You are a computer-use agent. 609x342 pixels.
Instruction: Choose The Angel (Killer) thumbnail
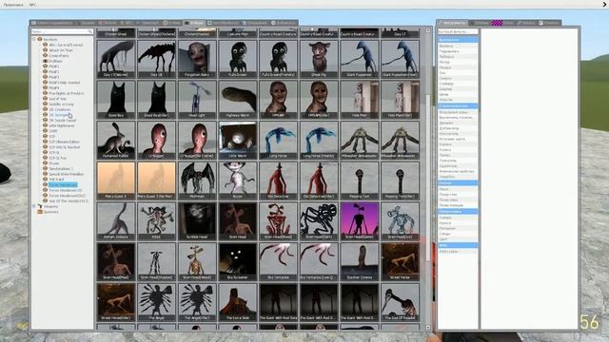[197, 302]
